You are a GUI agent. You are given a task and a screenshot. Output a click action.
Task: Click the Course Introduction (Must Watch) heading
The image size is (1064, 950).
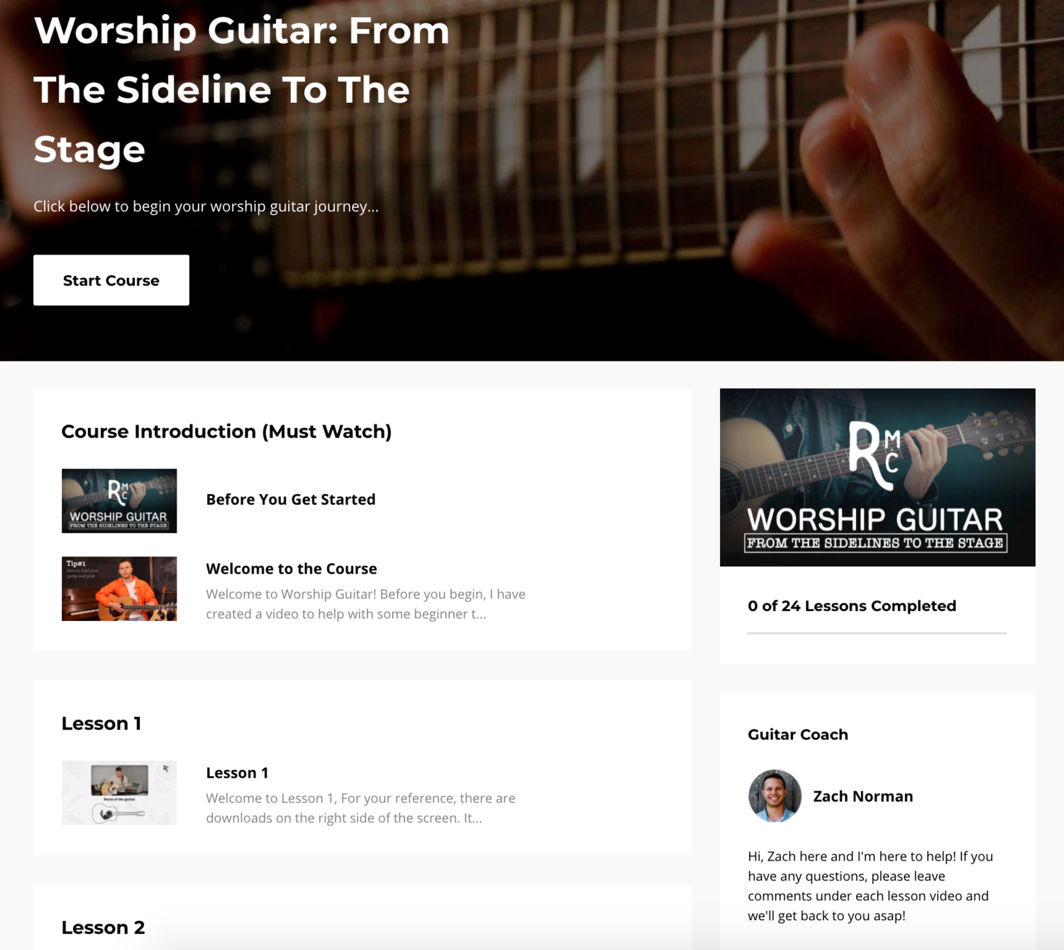point(226,432)
